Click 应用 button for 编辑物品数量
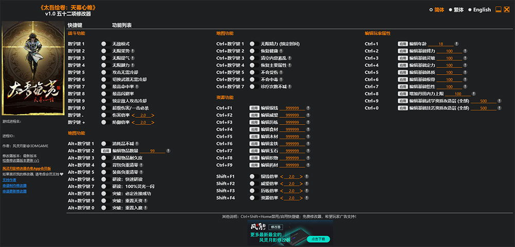 (106, 151)
